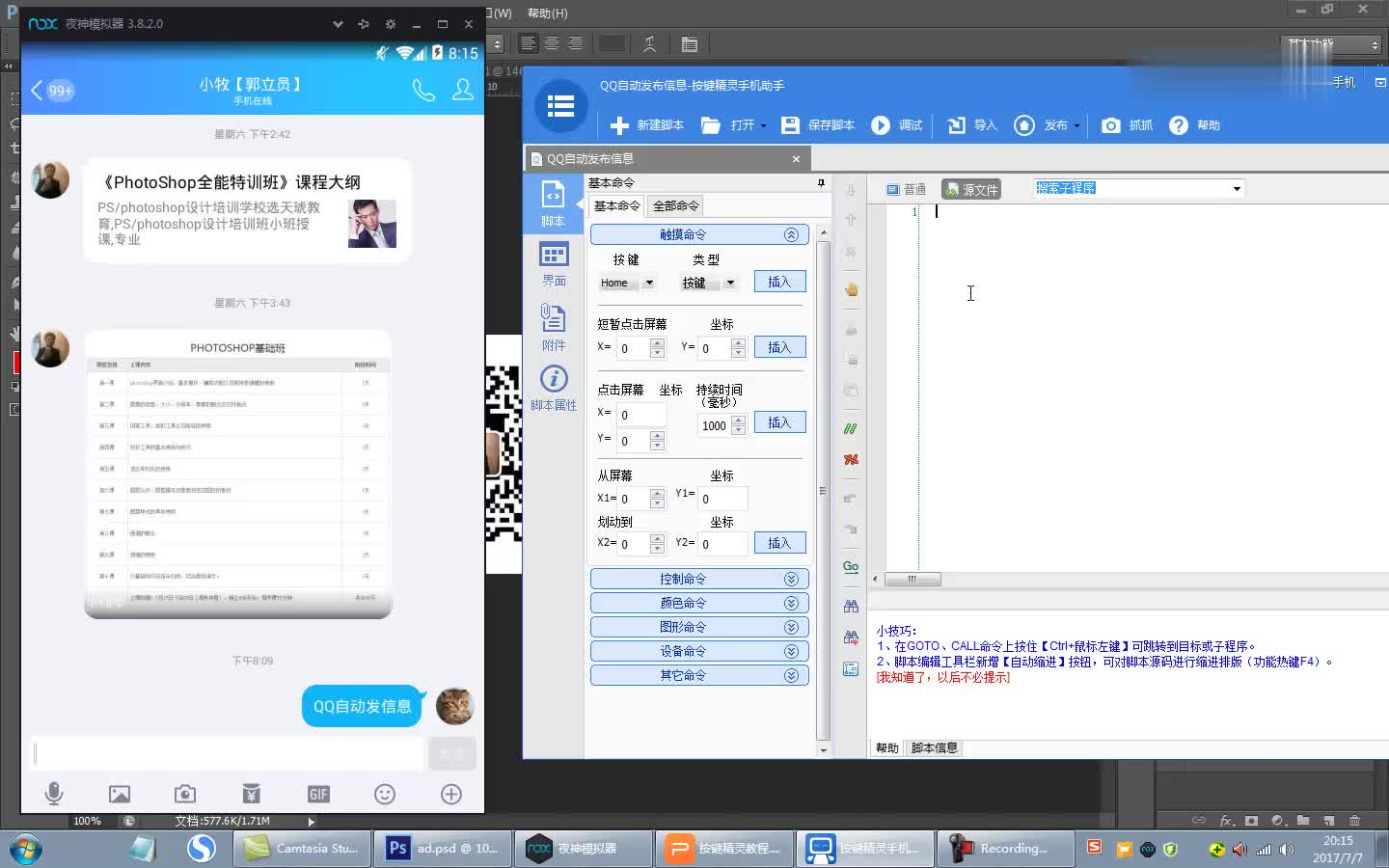Insert 点击屏幕 command via 插入
Viewport: 1389px width, 868px height.
(x=779, y=422)
